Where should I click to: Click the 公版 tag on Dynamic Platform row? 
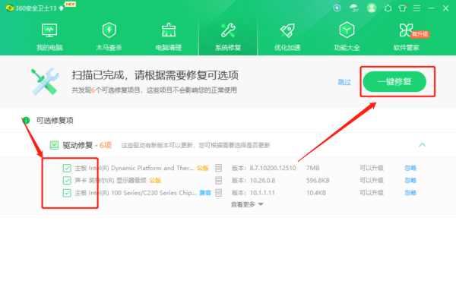pos(203,168)
